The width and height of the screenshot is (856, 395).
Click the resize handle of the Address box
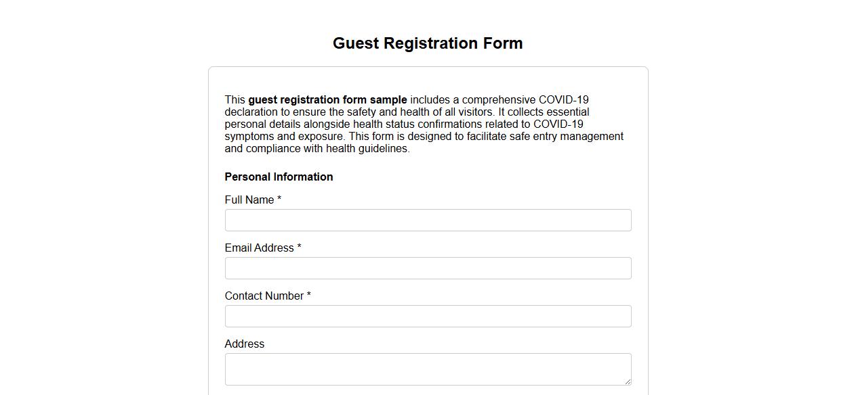coord(627,382)
